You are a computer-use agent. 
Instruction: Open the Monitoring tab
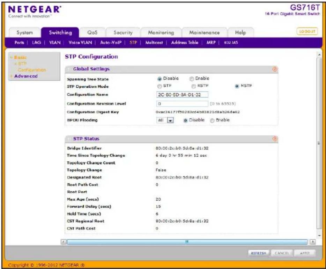[x=161, y=32]
